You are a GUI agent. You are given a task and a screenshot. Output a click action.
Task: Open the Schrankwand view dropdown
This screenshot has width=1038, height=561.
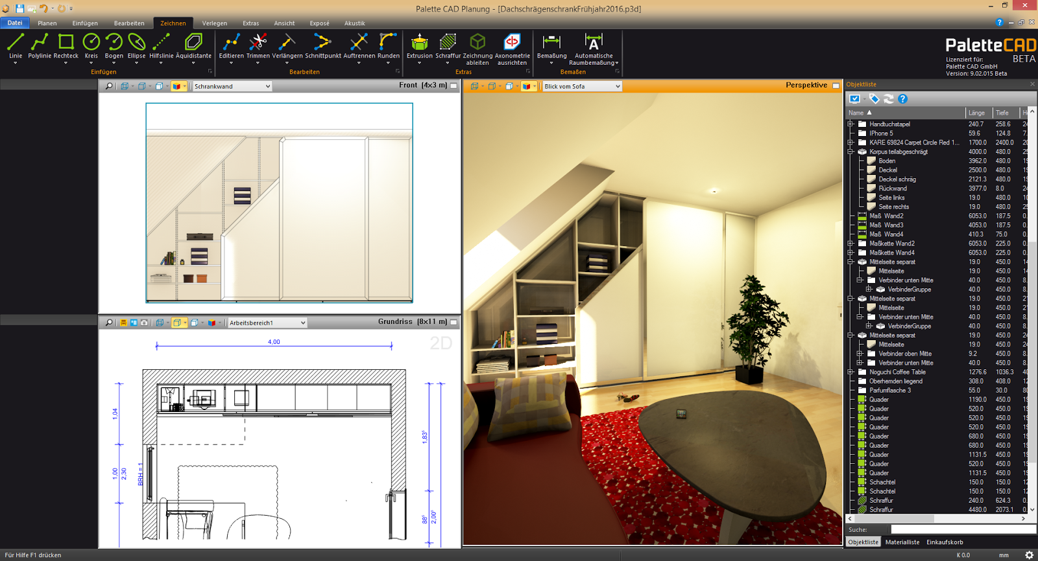click(232, 86)
